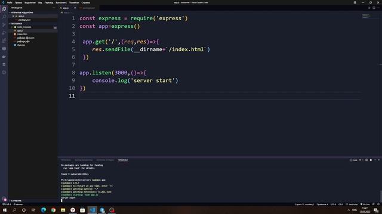Change indentation spaces setting in status bar
The width and height of the screenshot is (382, 214).
pyautogui.click(x=322, y=204)
